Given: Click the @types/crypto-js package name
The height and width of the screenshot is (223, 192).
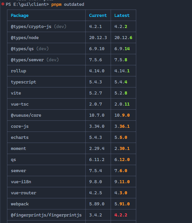Looking at the screenshot, I should pos(32,26).
